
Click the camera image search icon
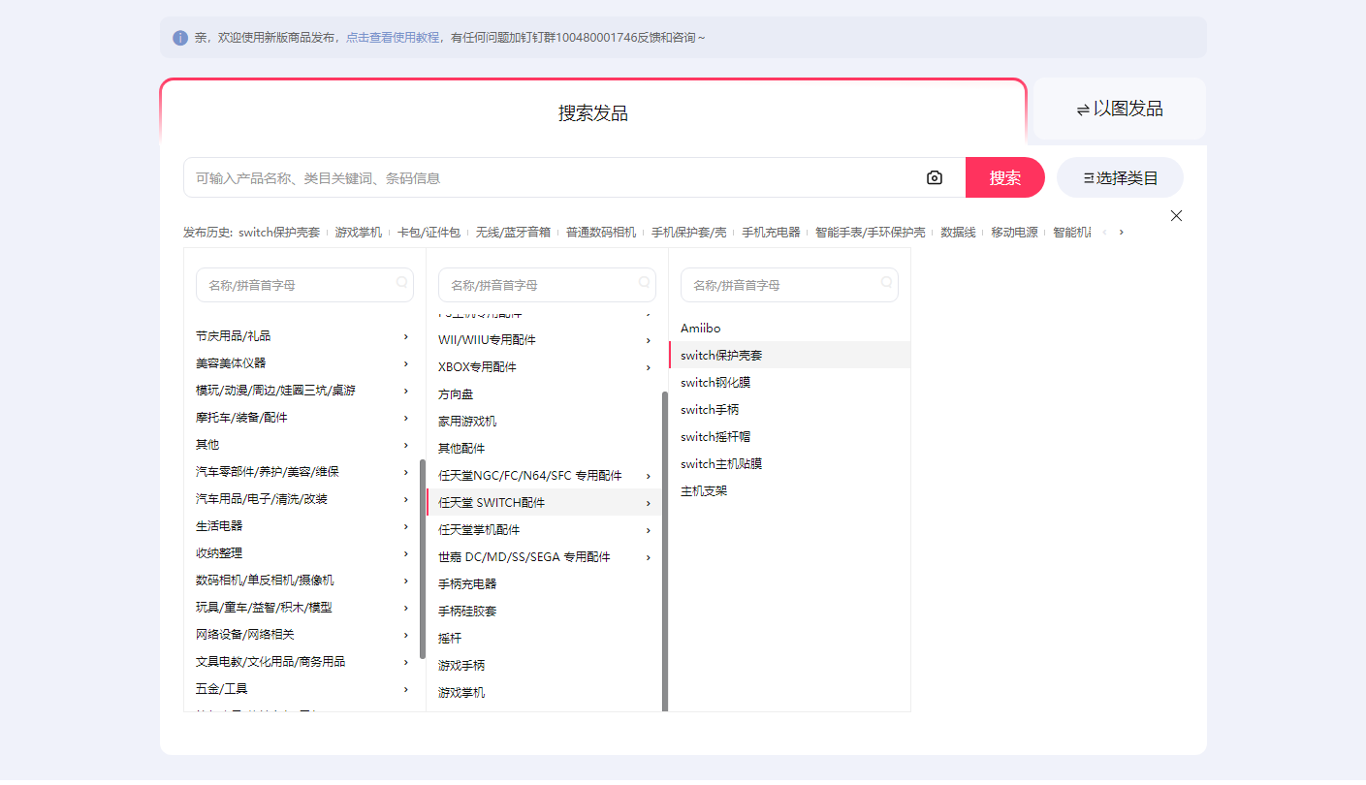point(934,178)
